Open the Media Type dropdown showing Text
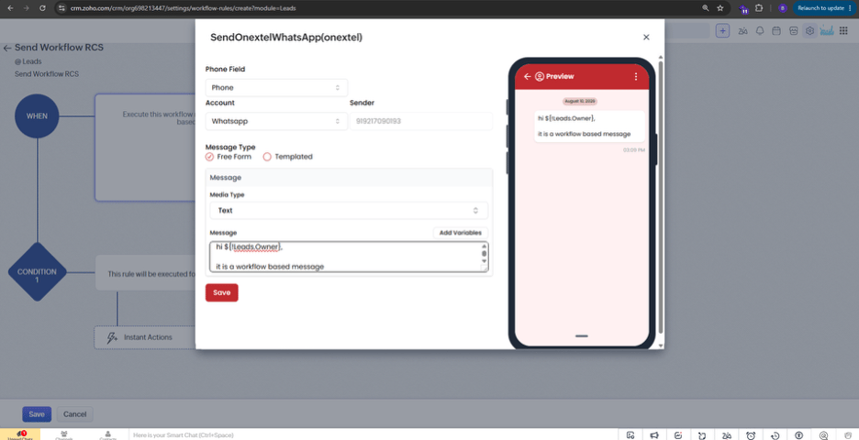The height and width of the screenshot is (440, 859). (349, 210)
